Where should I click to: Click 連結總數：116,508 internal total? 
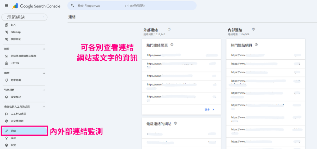point(239,34)
